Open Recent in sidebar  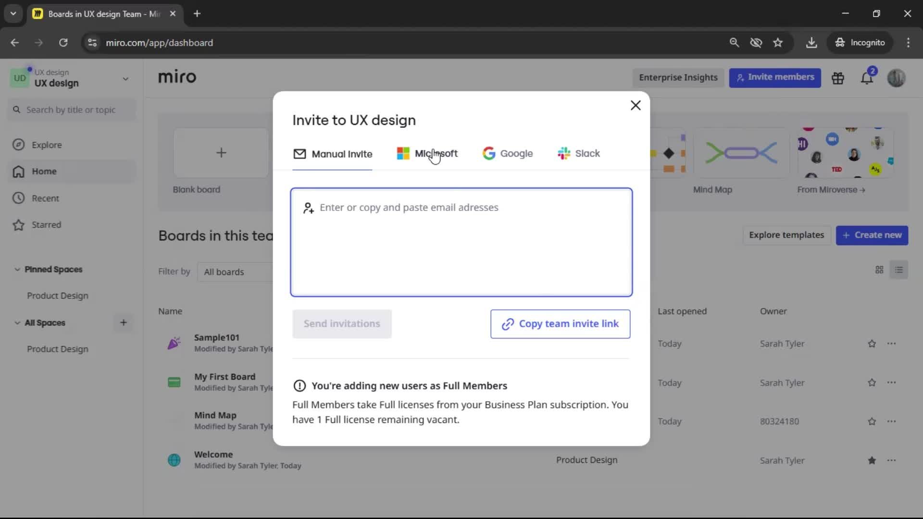coord(72,198)
